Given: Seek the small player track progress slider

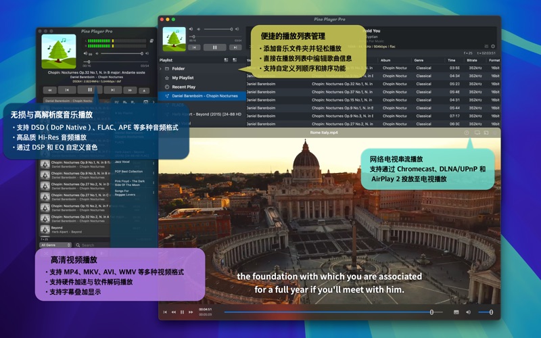Looking at the screenshot, I should tap(116, 62).
